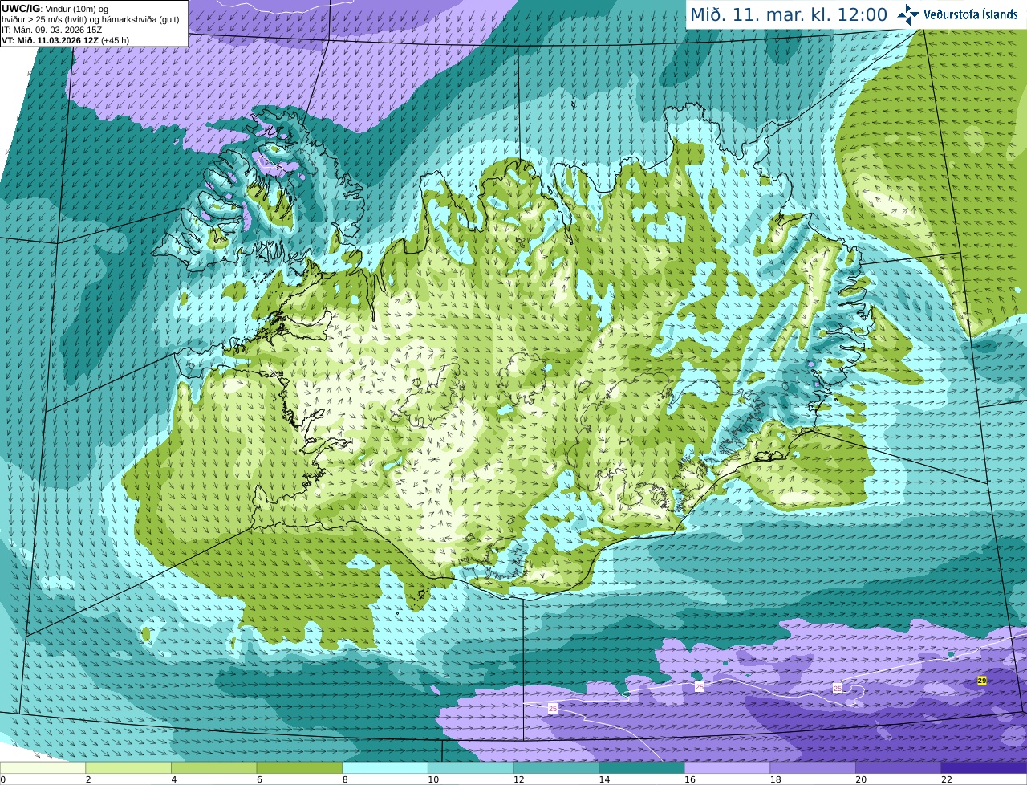
Task: Select the 20–22 m/s violet legend swatch
Action: pos(899,767)
